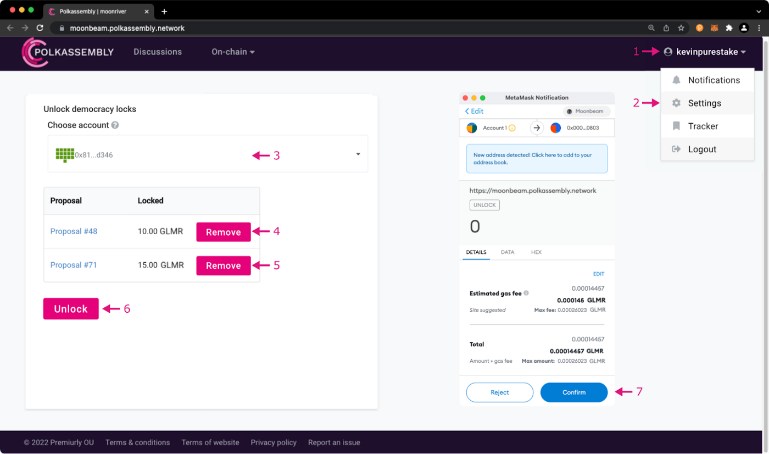Click Account 1 avatar in MetaMask
Viewport: 769px width, 454px height.
click(x=471, y=128)
